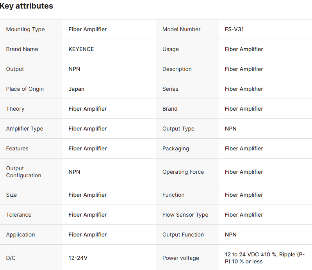This screenshot has width=312, height=270.
Task: Select the Theory label cell
Action: pos(15,109)
